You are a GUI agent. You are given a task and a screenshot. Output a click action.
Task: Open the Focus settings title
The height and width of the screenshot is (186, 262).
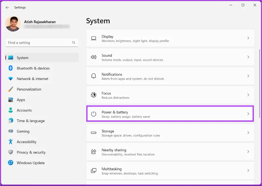106,93
